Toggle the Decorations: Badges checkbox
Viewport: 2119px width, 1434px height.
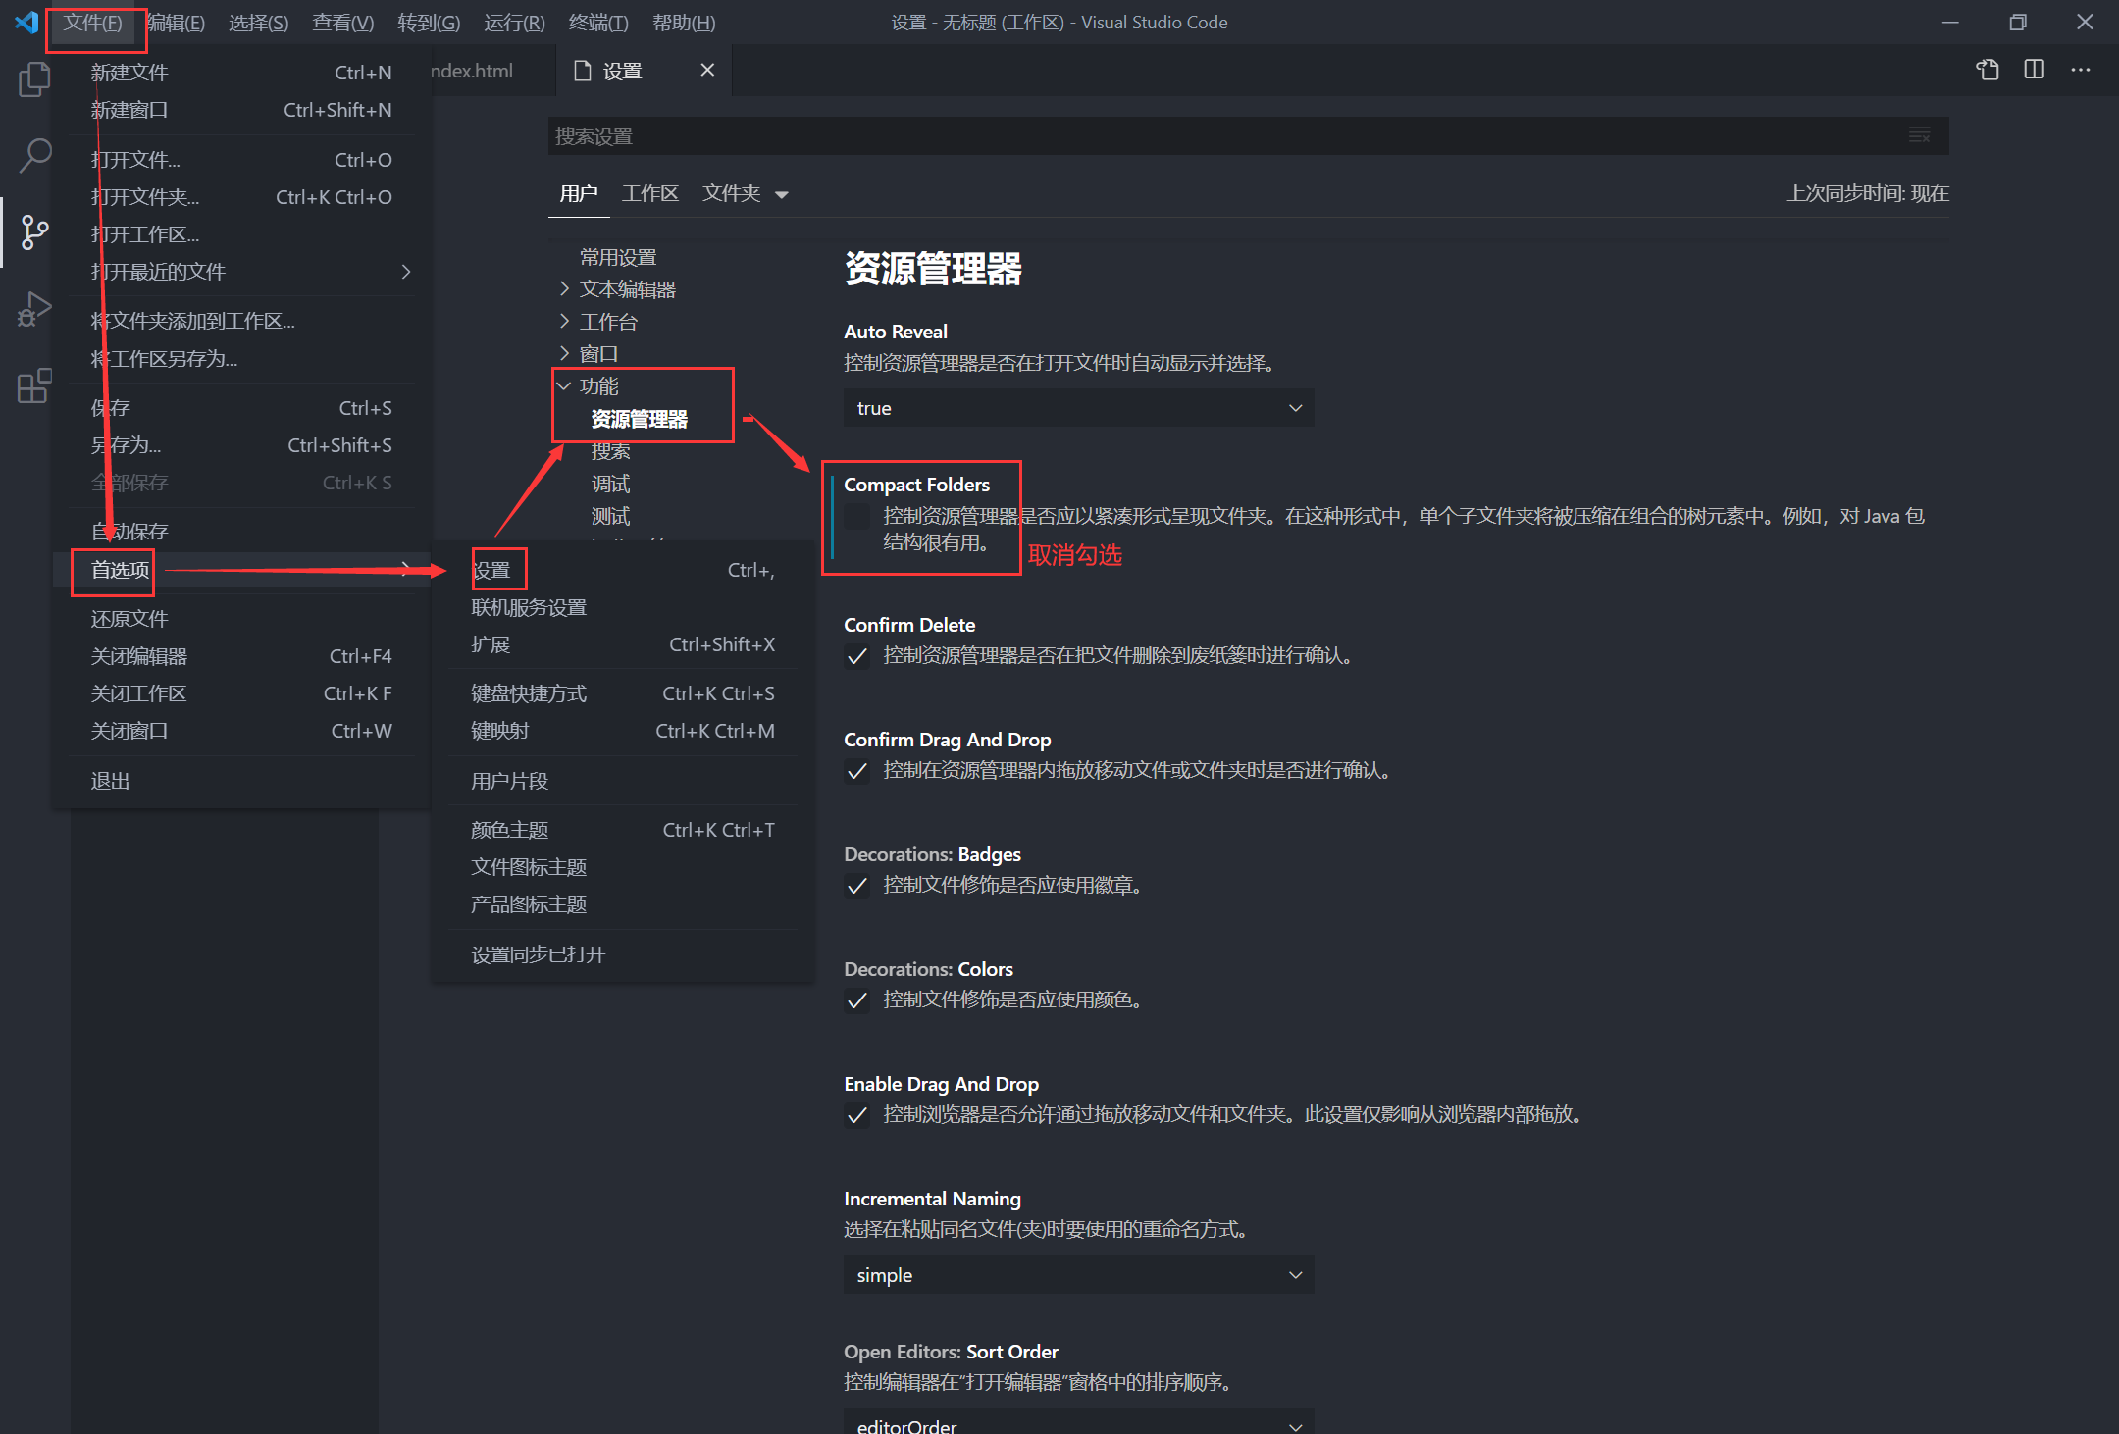(x=857, y=886)
